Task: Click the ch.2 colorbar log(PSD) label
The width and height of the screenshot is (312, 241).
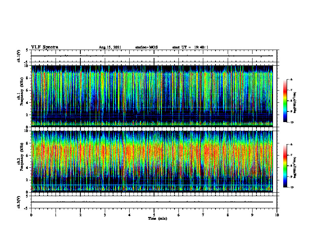Action: tap(295, 167)
